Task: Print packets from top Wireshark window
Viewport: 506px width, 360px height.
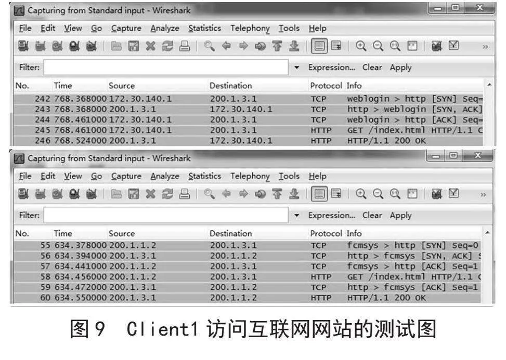Action: [x=185, y=46]
